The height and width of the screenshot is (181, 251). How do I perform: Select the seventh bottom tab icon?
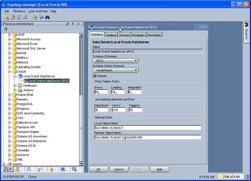[x=76, y=169]
